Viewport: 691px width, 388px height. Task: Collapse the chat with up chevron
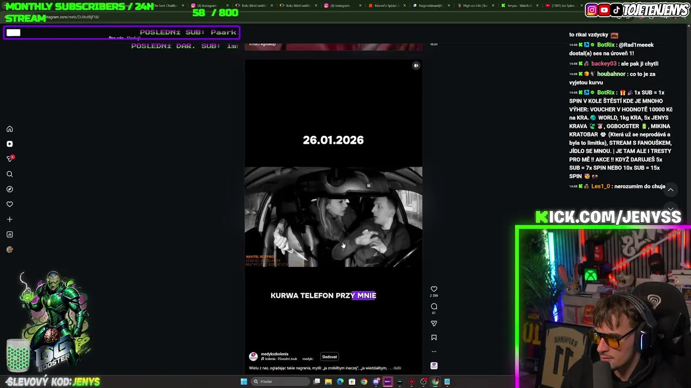click(670, 190)
